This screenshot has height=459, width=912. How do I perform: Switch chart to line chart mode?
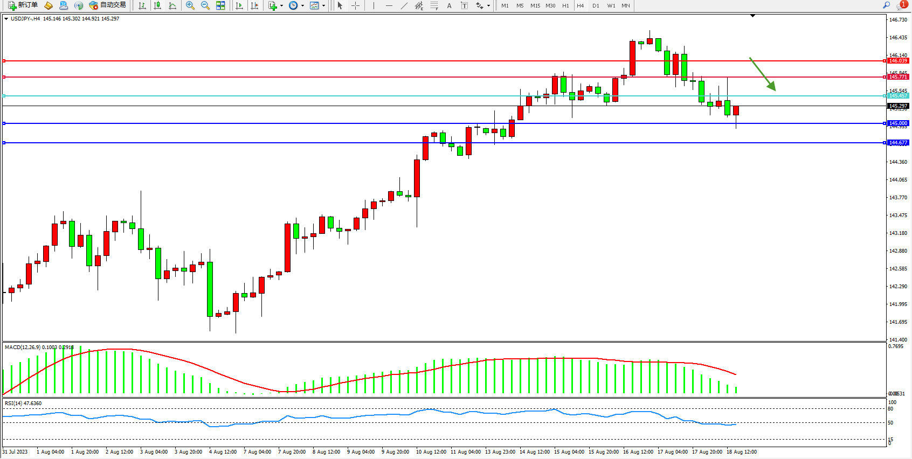[172, 5]
